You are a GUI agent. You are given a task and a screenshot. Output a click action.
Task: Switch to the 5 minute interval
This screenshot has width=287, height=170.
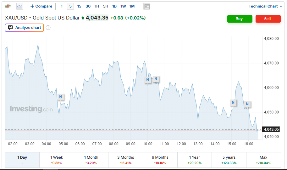pyautogui.click(x=70, y=6)
